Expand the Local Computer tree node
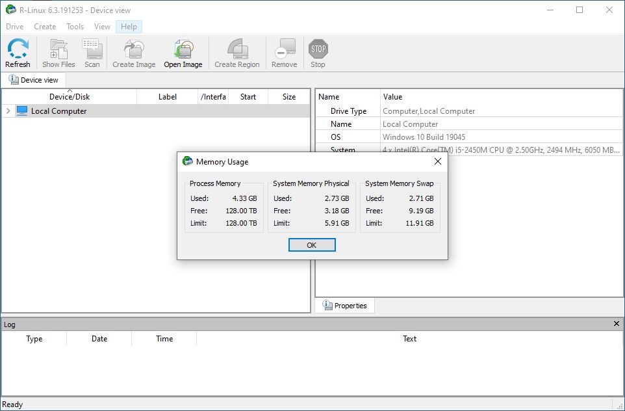The height and width of the screenshot is (411, 625). (x=8, y=111)
